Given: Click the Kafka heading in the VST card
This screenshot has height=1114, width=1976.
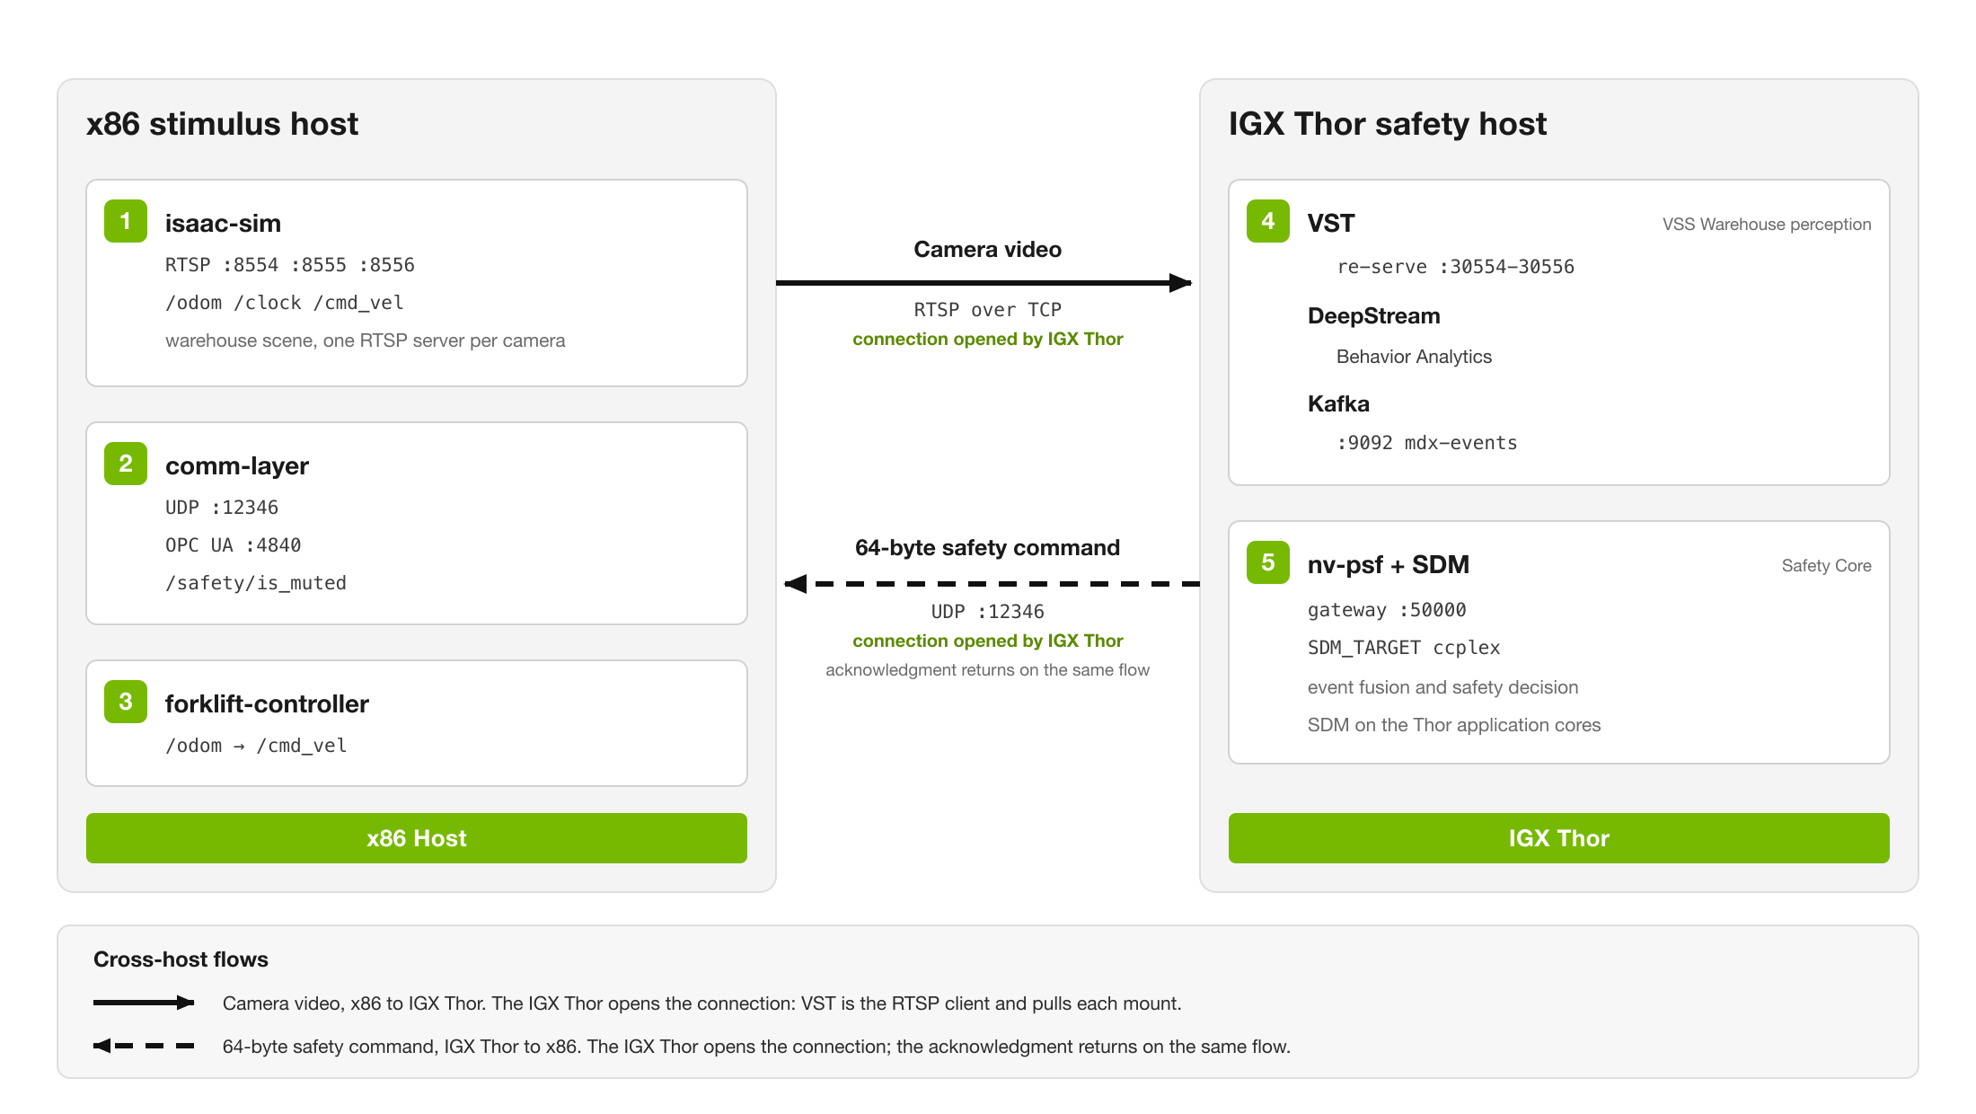Looking at the screenshot, I should (x=1338, y=404).
